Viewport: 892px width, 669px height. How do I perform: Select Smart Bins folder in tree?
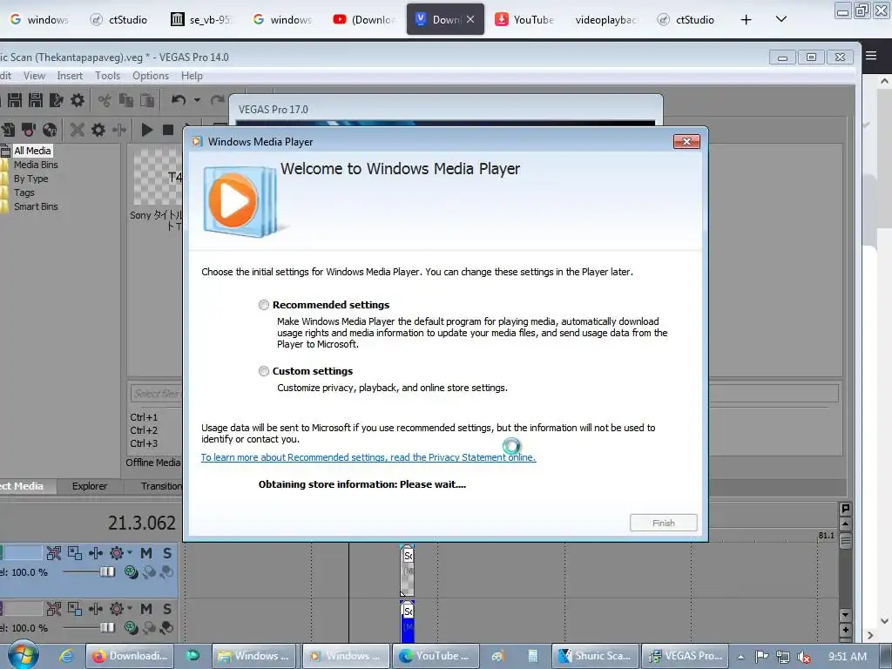36,206
